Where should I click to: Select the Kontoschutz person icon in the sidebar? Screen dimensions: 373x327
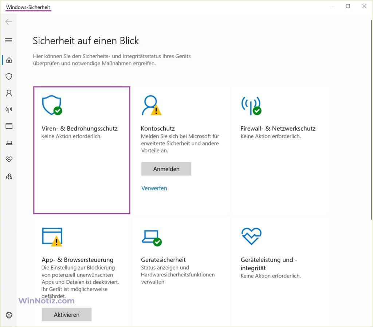tap(9, 93)
